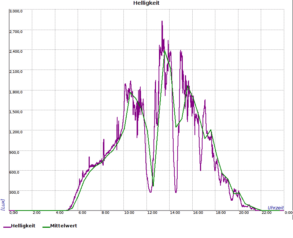Click the purple curve dip after 12:00

151,191
